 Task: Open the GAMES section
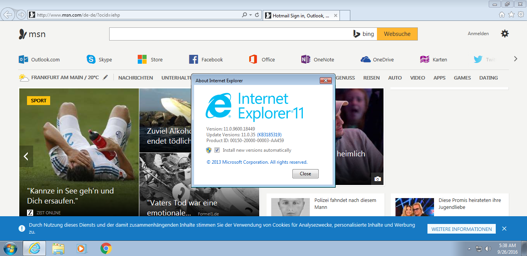(463, 78)
